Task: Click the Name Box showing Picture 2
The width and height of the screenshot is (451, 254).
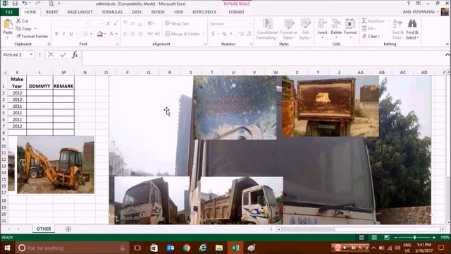Action: point(15,55)
